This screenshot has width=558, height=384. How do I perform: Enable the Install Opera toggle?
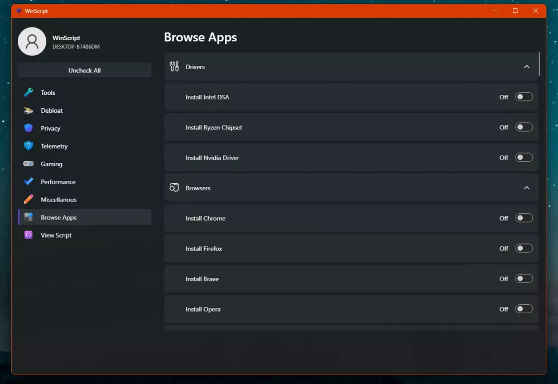pyautogui.click(x=524, y=309)
